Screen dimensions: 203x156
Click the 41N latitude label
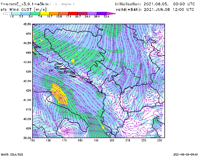tap(28, 110)
